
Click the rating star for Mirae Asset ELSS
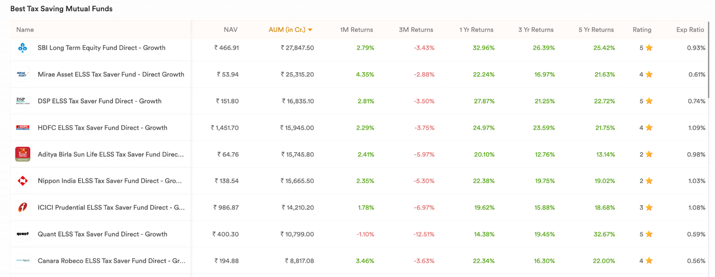pyautogui.click(x=649, y=75)
